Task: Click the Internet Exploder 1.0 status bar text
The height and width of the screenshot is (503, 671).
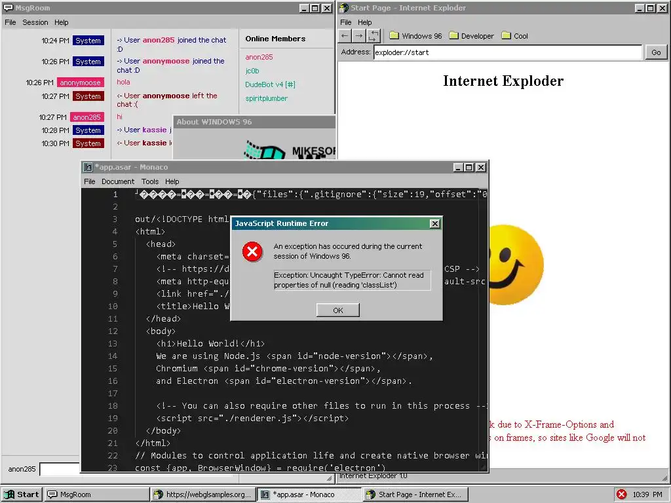Action: (x=373, y=476)
